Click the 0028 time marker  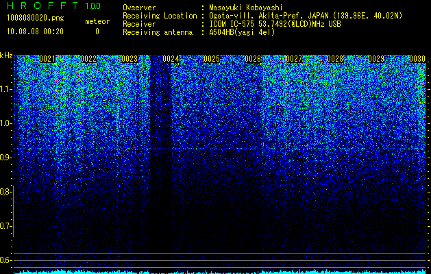click(335, 59)
